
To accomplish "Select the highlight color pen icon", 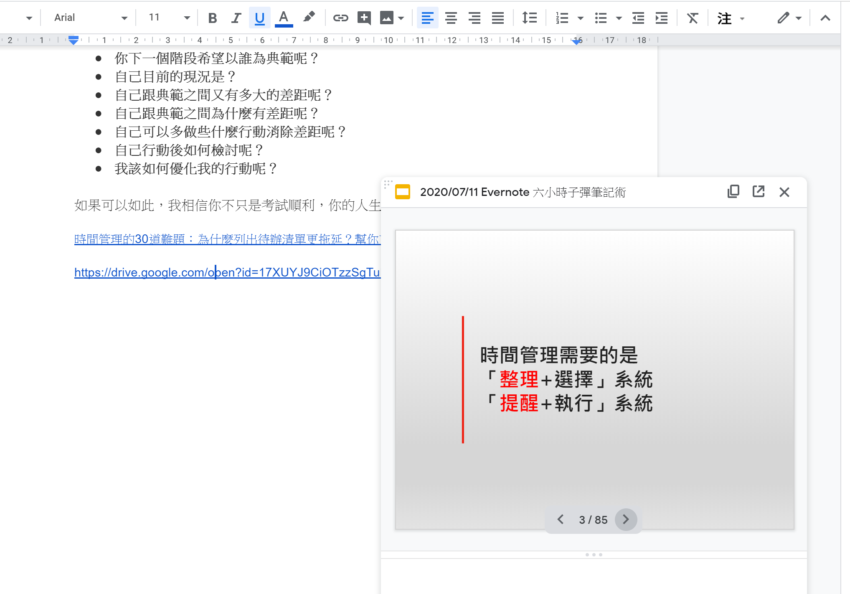I will pos(309,18).
